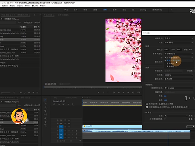Click the timeline time ruler at 00:00:03:00
Image resolution: width=195 pixels, height=146 pixels.
tap(115, 103)
